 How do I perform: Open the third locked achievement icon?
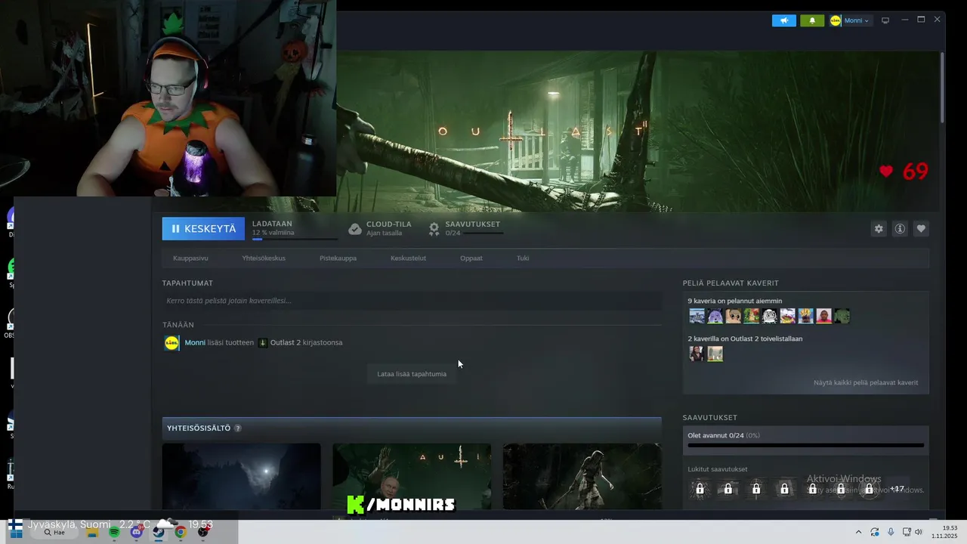pos(756,489)
